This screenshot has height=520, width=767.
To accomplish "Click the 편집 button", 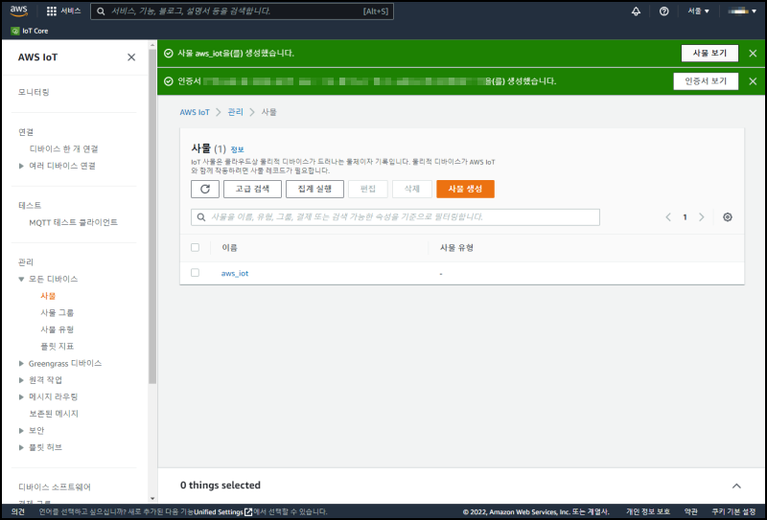I will click(x=368, y=190).
